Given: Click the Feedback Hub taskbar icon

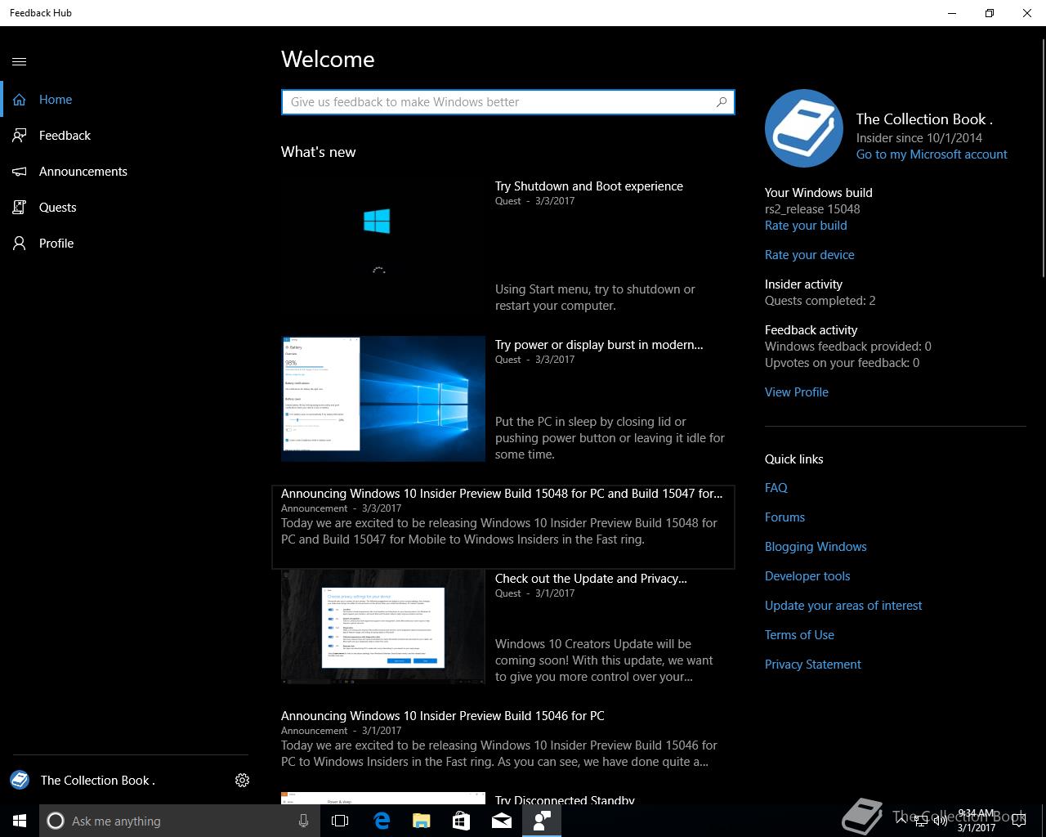Looking at the screenshot, I should (542, 821).
